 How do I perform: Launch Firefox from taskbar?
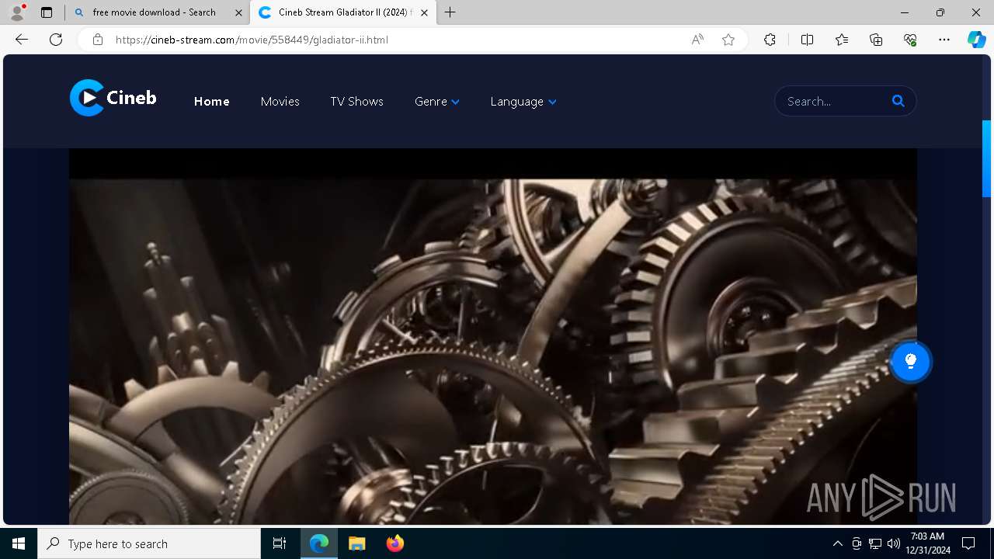[x=395, y=543]
